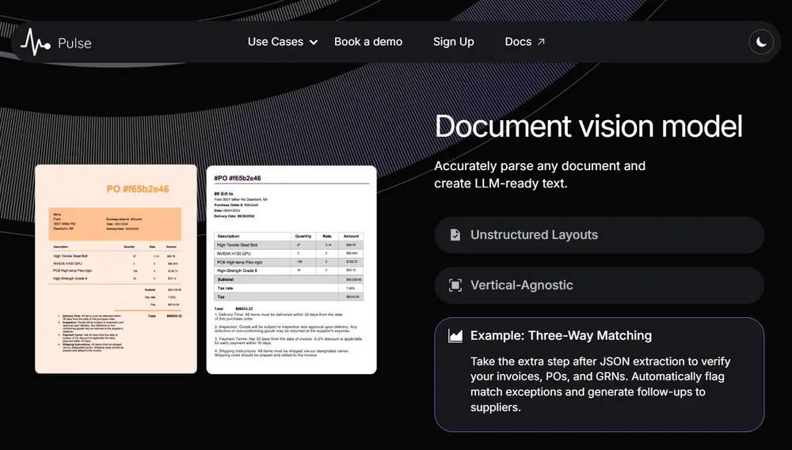The height and width of the screenshot is (450, 792).
Task: Expand the Vertical-Agnostic section
Action: tap(599, 286)
